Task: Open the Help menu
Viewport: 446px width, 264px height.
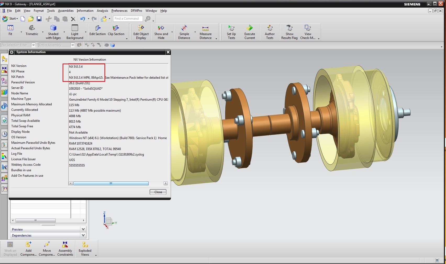Action: pos(164,11)
